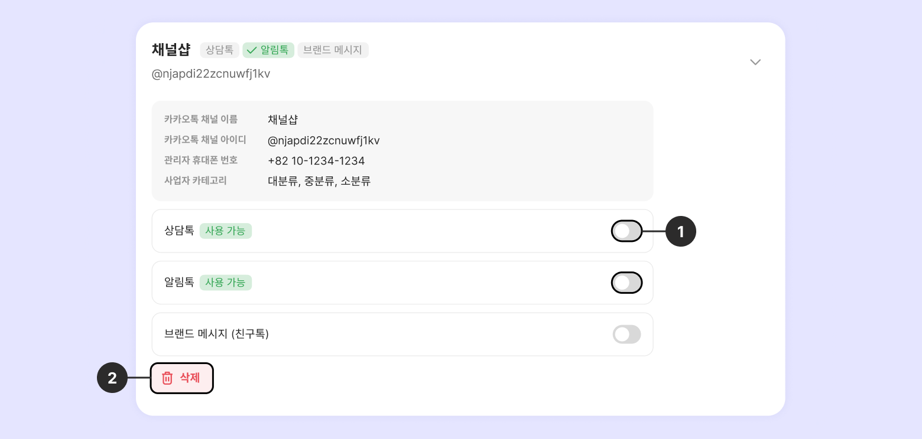Enable the 알림톡 toggle switch

(626, 283)
